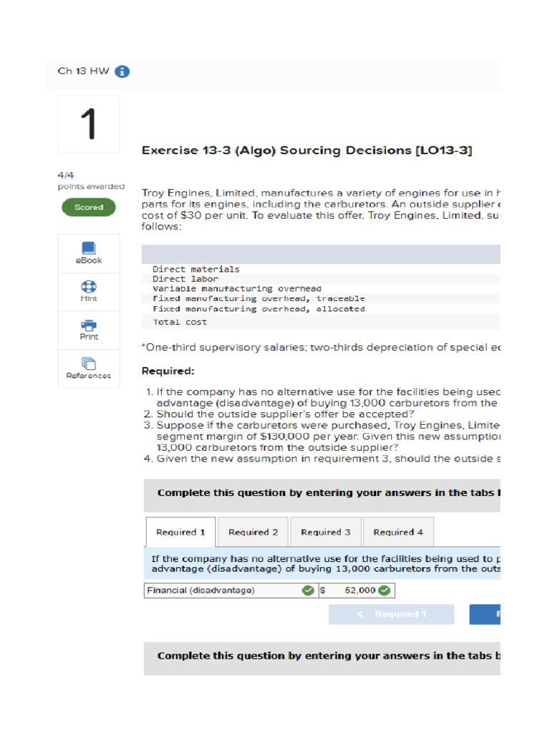Click the Ch 13 HW title

83,71
